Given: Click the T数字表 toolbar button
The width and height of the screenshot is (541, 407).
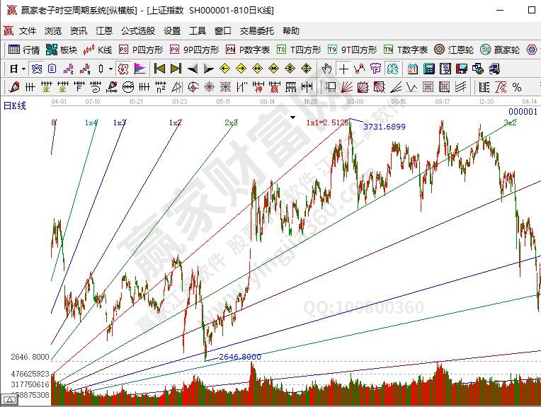Looking at the screenshot, I should (406, 50).
